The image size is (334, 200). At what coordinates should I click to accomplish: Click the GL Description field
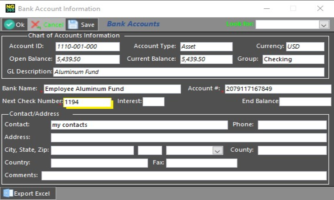click(189, 72)
